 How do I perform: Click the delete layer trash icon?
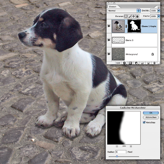(x=154, y=63)
